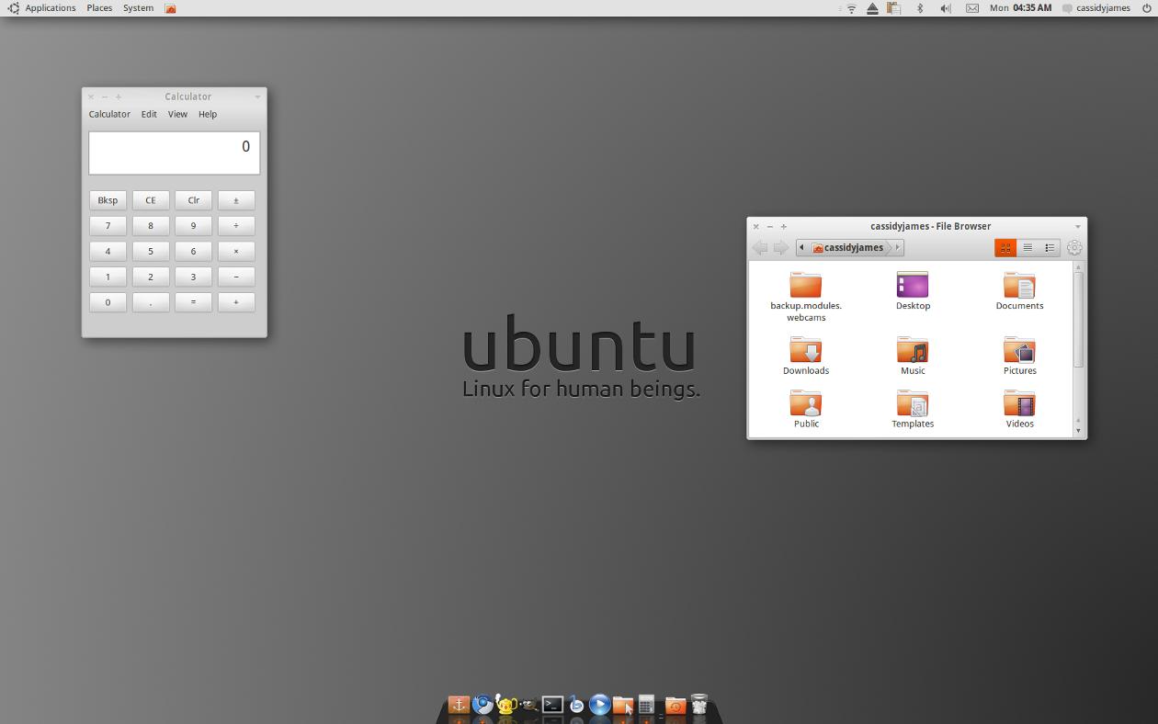Click the Bksp button in Calculator
Screen dimensions: 1158x724
108,200
